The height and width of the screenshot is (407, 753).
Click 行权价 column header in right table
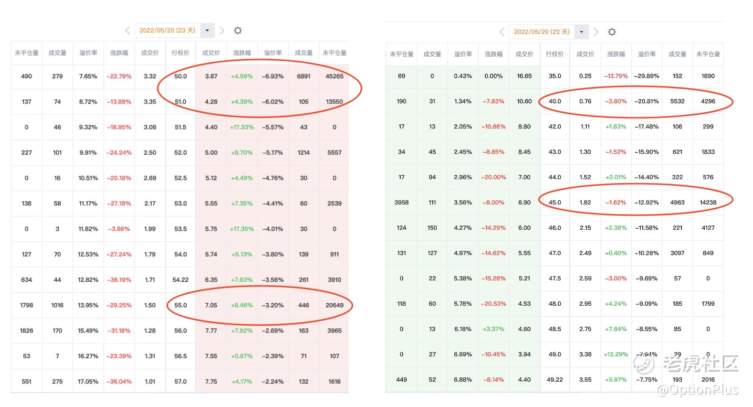point(554,54)
